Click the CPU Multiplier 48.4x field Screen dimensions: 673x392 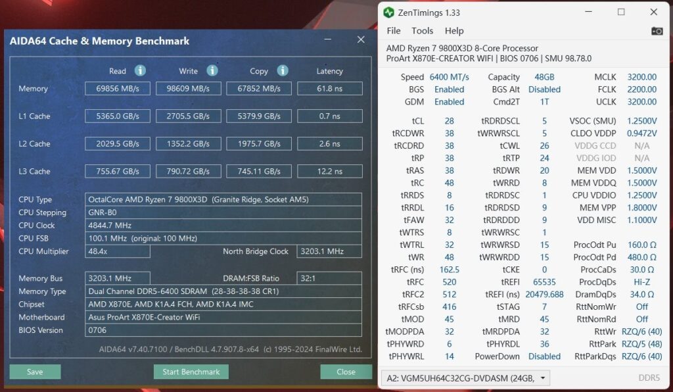click(x=118, y=251)
